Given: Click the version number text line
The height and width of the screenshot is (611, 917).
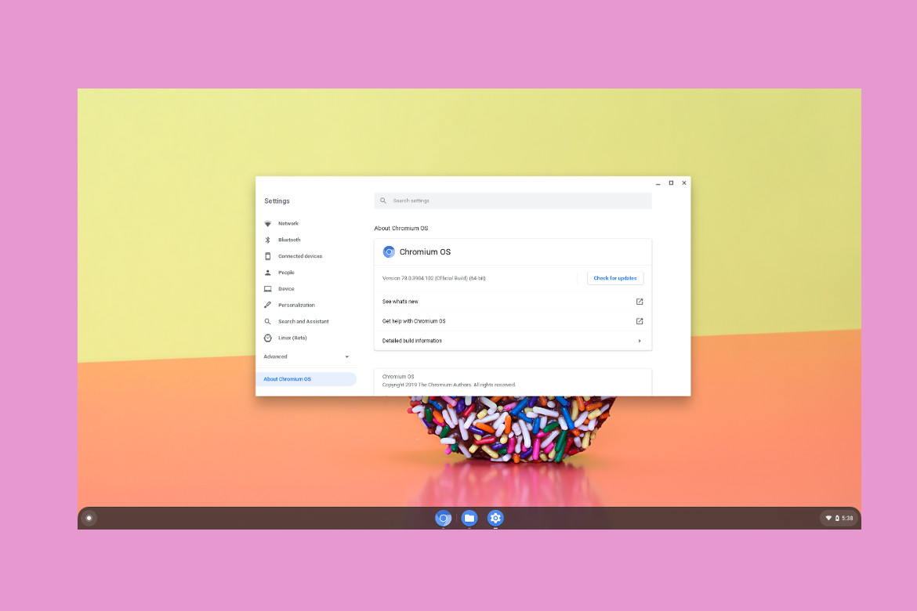Looking at the screenshot, I should click(x=434, y=278).
